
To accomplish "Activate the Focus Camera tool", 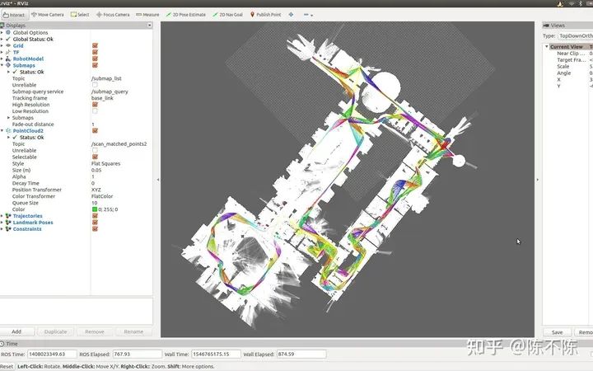I will coord(113,14).
